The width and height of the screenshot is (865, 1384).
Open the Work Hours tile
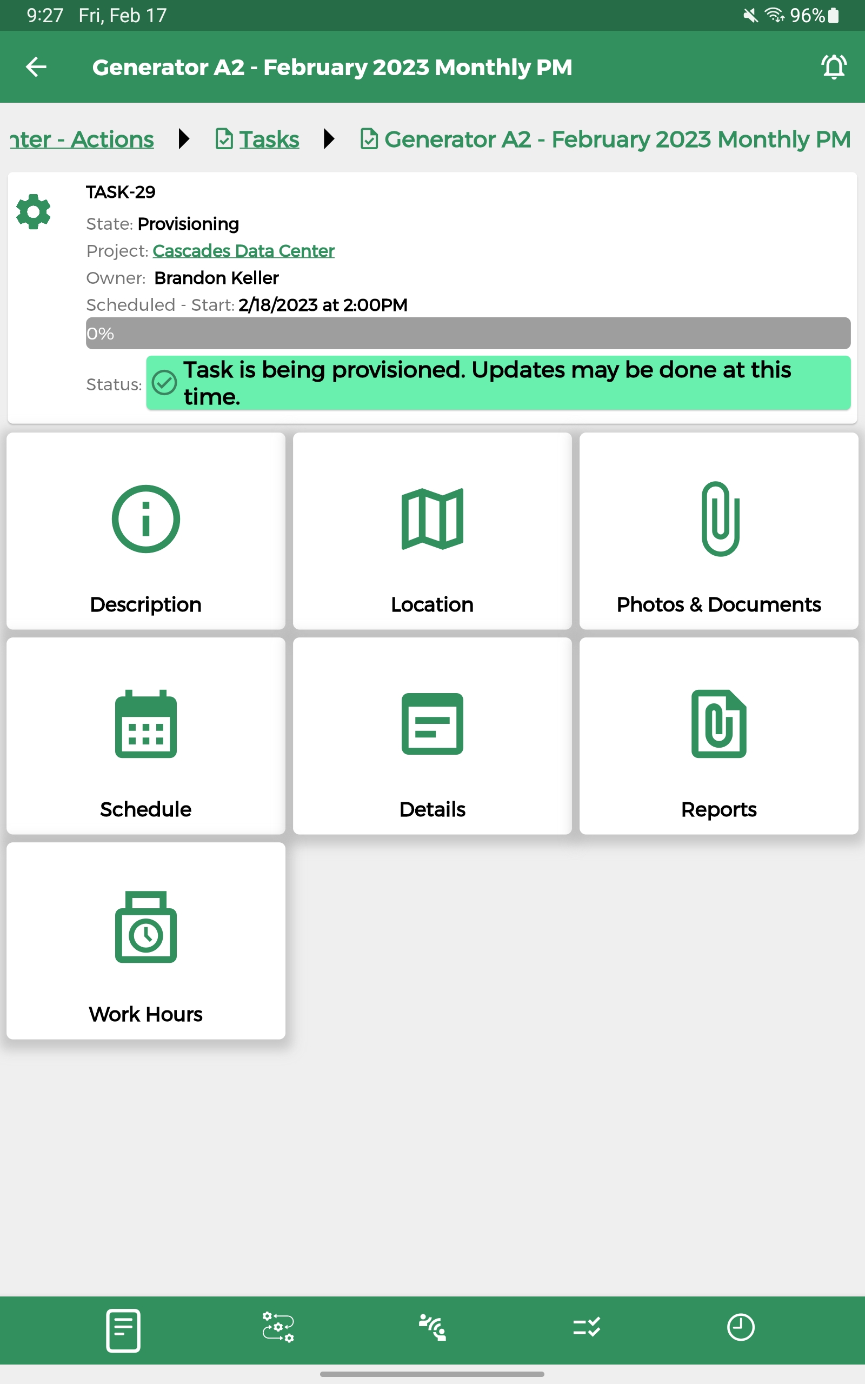pyautogui.click(x=146, y=940)
